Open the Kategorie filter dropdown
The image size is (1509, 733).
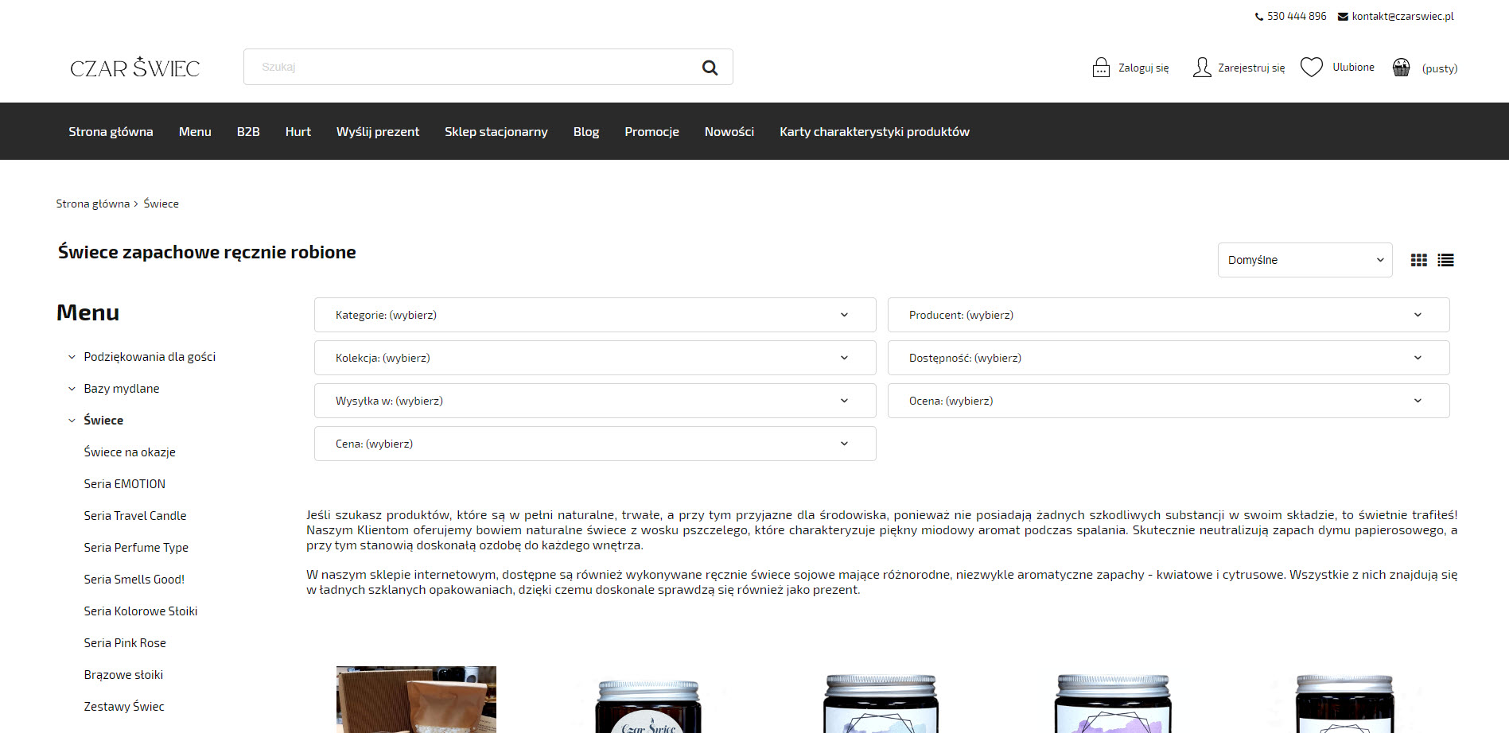point(594,315)
